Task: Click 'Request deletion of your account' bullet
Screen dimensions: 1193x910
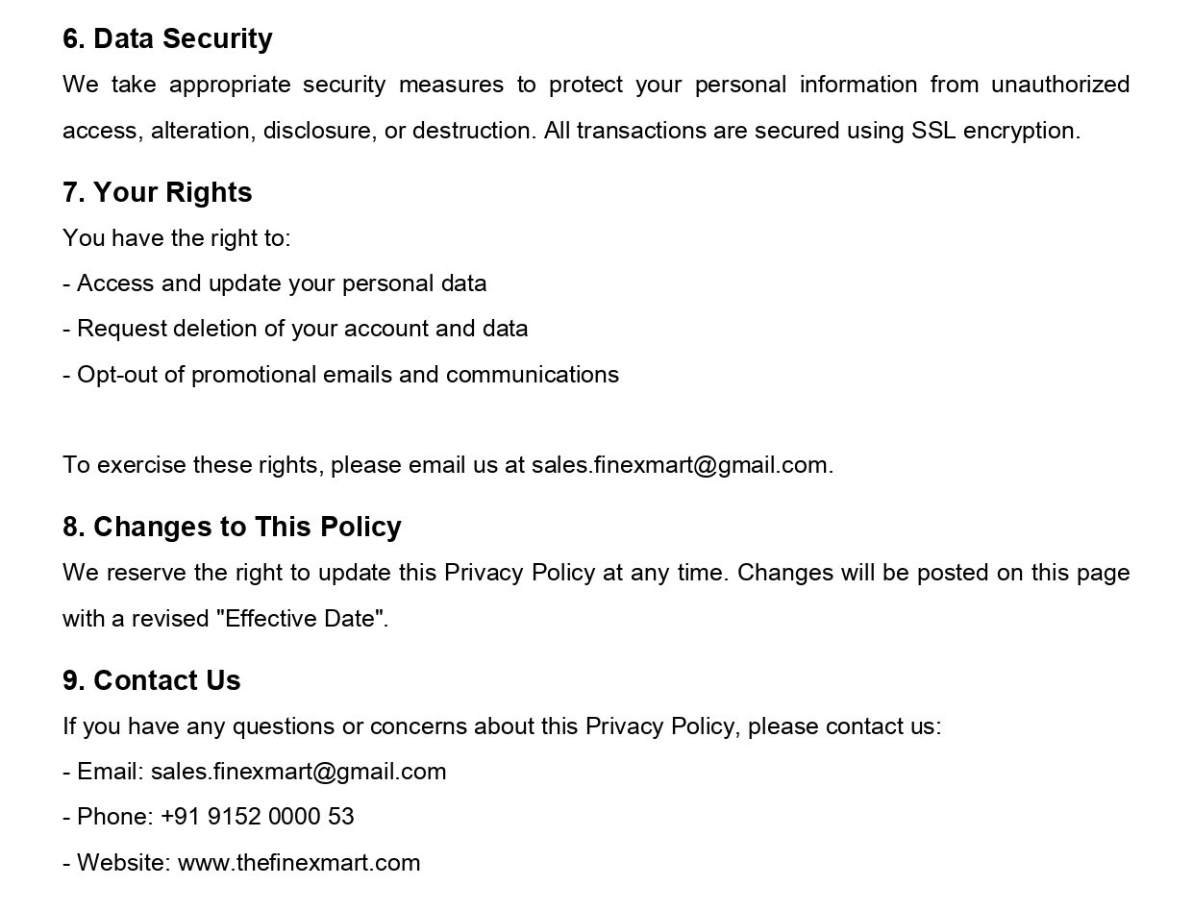Action: pyautogui.click(x=295, y=329)
